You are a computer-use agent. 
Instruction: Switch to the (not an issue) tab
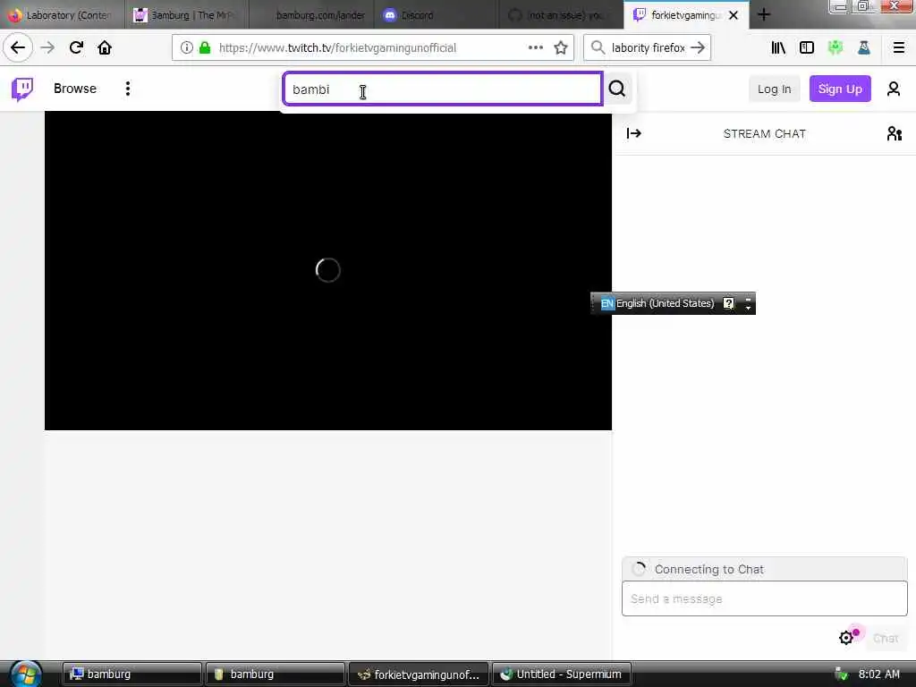(560, 15)
